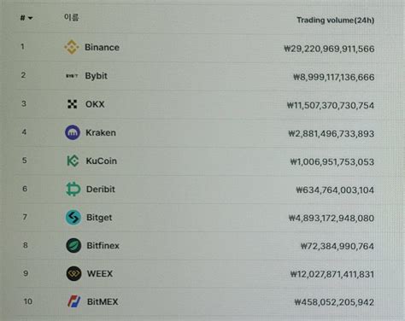Image resolution: width=405 pixels, height=321 pixels.
Task: Click the WEEX black logo icon
Action: [73, 274]
